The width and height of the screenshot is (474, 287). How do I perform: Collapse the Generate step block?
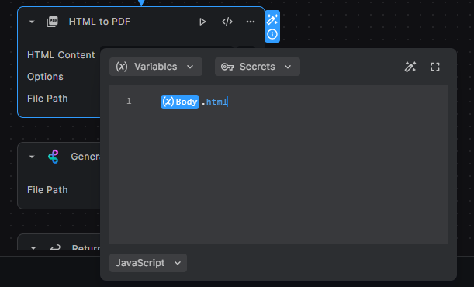(x=32, y=157)
